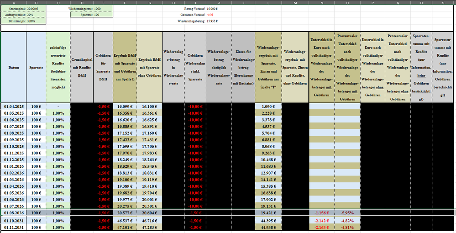
Task: Click the 17.152 € cell
Action: pyautogui.click(x=125, y=133)
